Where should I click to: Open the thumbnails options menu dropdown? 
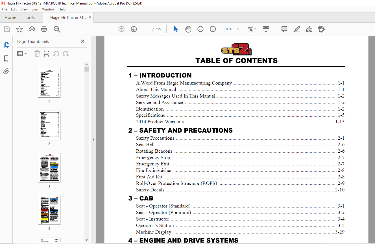click(x=22, y=54)
